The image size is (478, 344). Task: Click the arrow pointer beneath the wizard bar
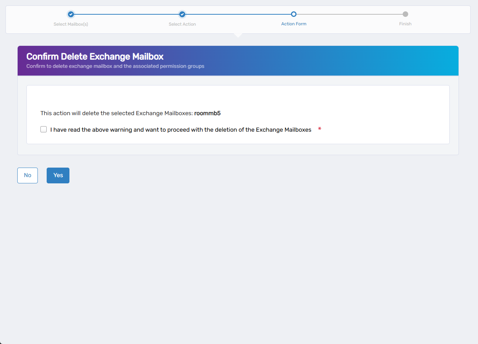tap(238, 35)
